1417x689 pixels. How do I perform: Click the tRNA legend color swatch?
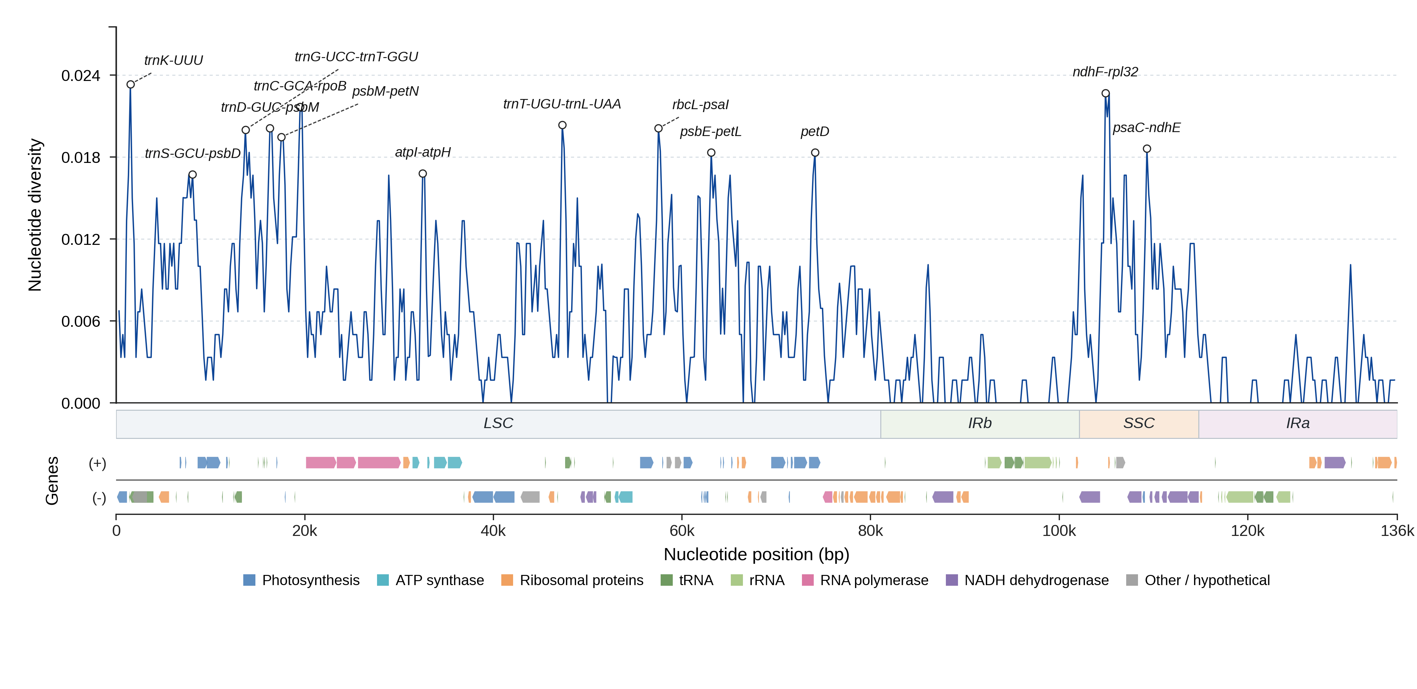tap(666, 580)
